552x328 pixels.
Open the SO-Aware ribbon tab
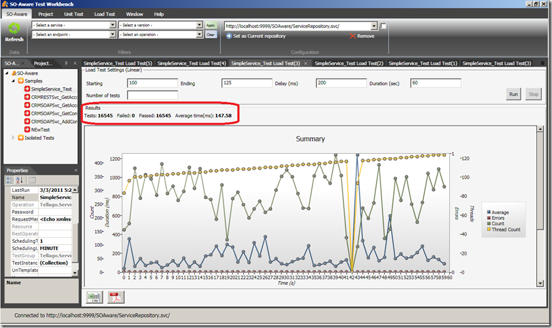[x=16, y=14]
